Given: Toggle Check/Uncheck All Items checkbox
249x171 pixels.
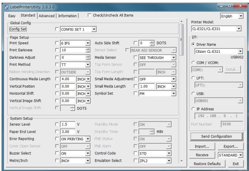Looking at the screenshot, I should [89, 15].
